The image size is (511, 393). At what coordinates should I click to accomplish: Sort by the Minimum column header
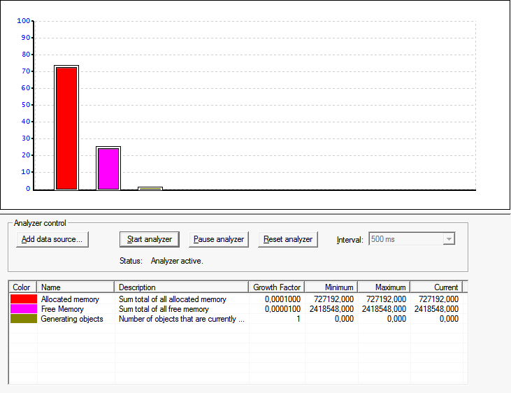point(331,287)
